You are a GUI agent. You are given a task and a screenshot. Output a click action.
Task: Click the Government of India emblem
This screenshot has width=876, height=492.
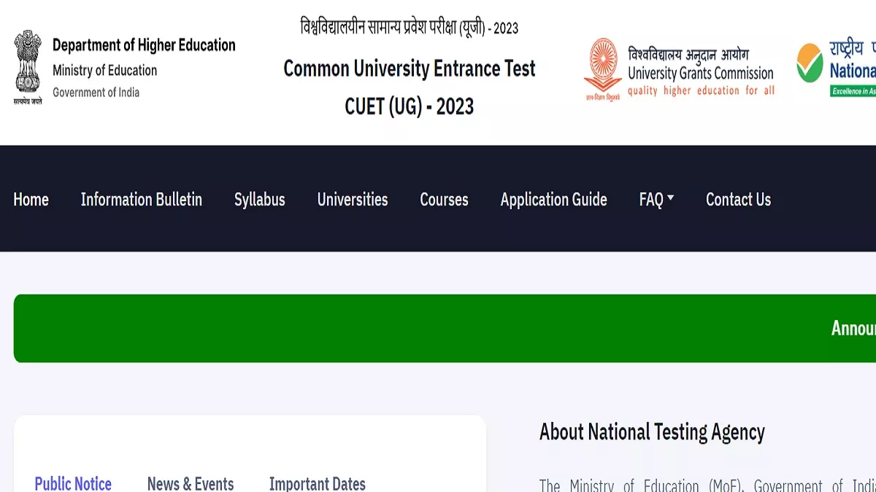coord(28,64)
